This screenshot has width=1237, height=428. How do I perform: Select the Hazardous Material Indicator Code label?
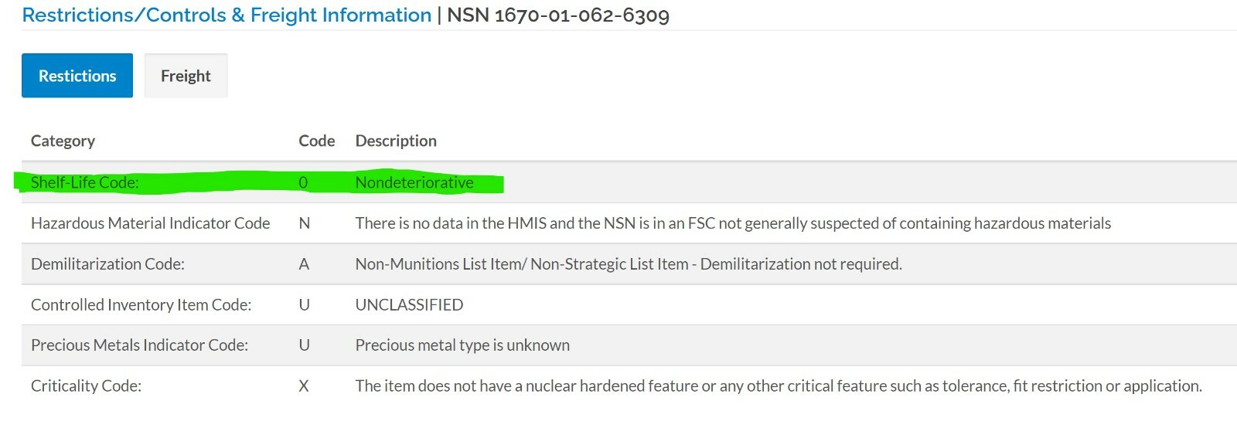(x=151, y=223)
